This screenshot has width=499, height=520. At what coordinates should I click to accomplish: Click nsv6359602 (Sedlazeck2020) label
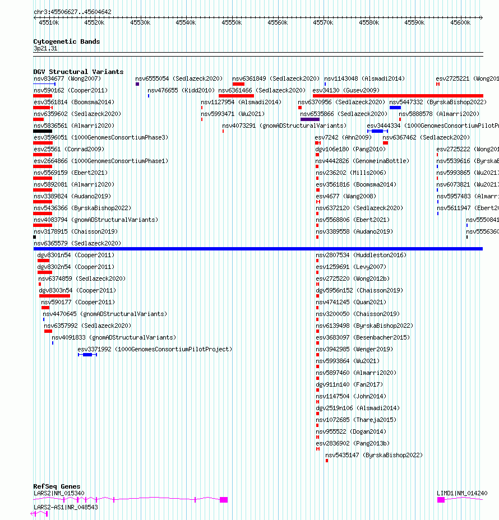[x=77, y=114]
